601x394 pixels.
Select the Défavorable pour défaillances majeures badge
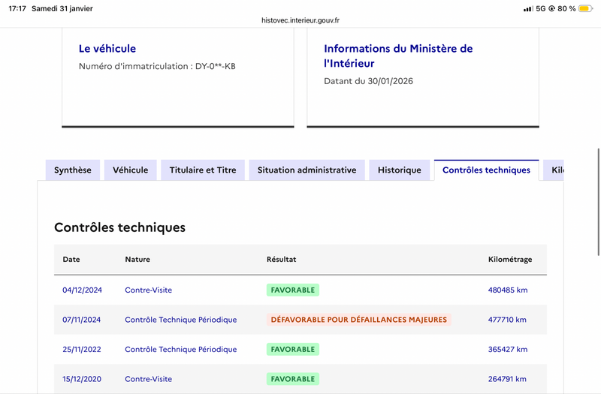(x=358, y=320)
